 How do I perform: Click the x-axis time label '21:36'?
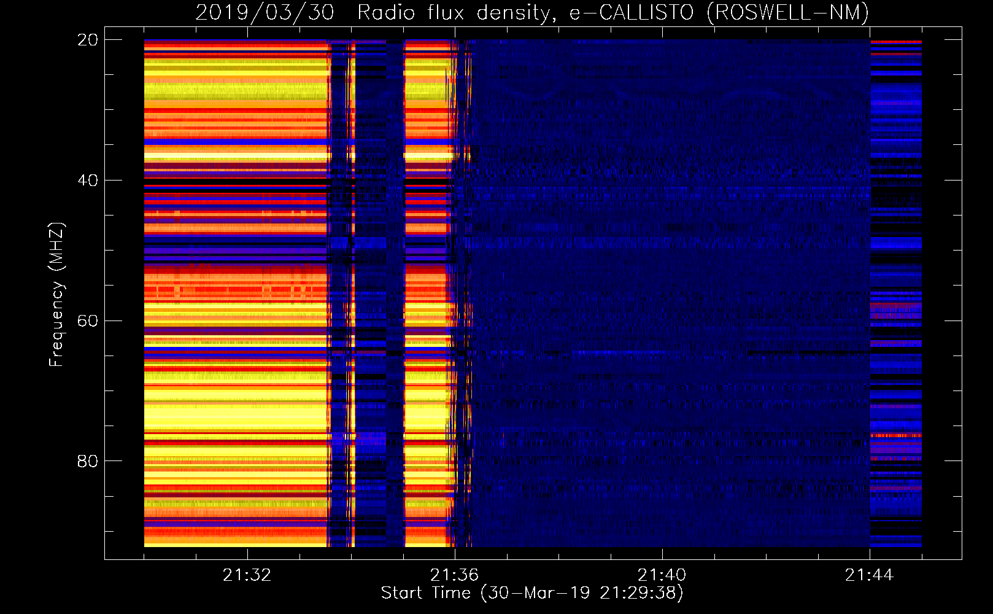(454, 575)
